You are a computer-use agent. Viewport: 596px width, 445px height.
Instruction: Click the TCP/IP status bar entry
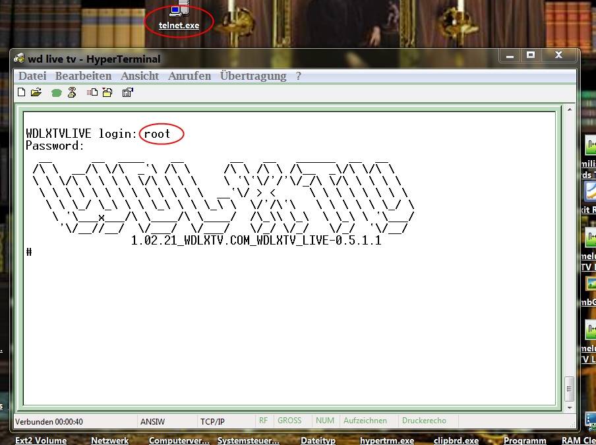(x=212, y=421)
